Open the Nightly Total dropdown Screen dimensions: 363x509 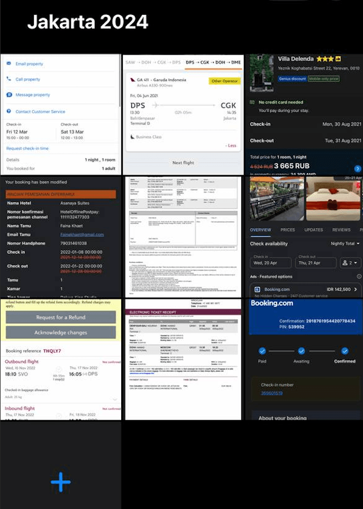pyautogui.click(x=345, y=244)
